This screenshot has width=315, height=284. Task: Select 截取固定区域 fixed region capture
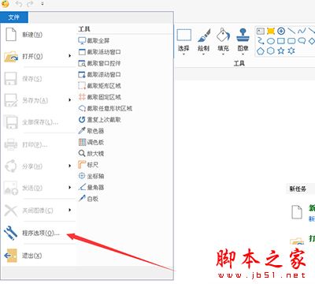pos(100,97)
